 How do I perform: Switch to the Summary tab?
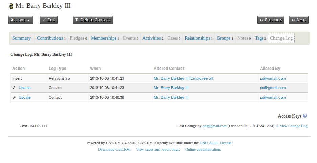coord(22,38)
